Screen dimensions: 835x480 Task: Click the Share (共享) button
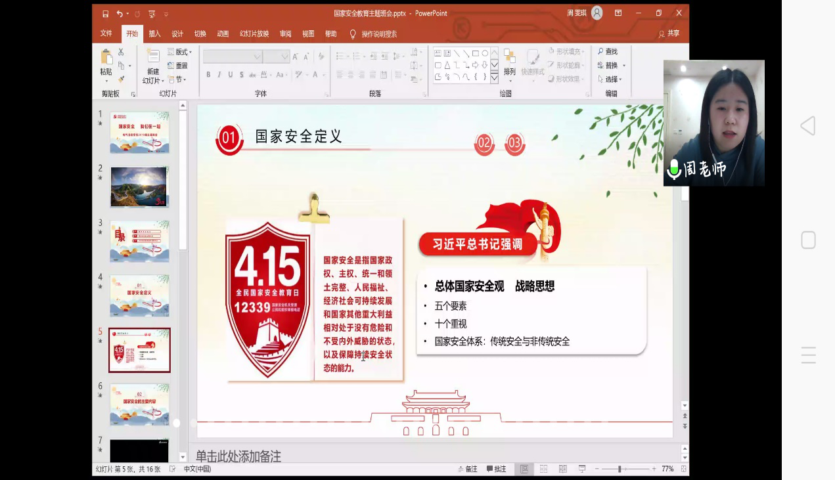click(x=669, y=33)
